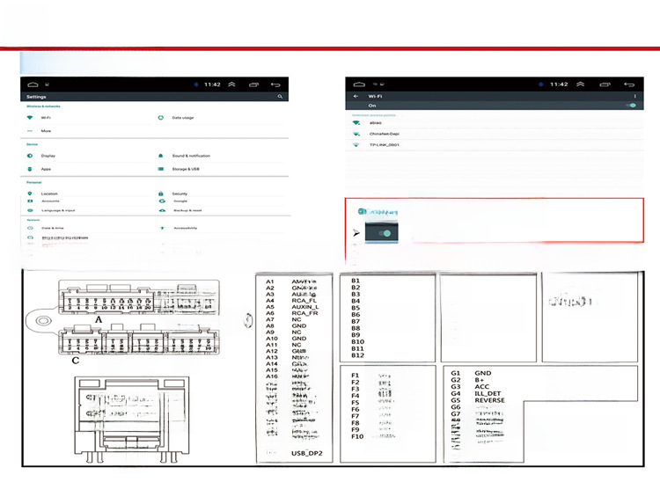The height and width of the screenshot is (482, 660).
Task: Click the 11:42 clock in the Wi-Fi screen status bar
Action: click(559, 84)
